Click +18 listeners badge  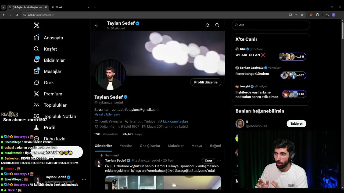tap(294, 94)
